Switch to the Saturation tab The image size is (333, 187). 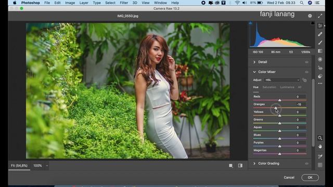coord(270,87)
